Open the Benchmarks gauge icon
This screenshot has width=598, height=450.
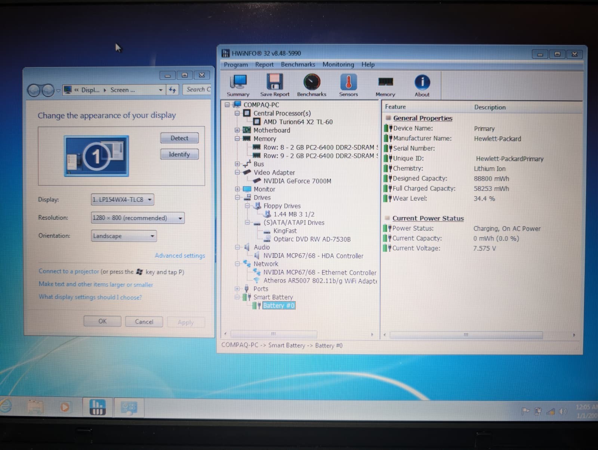coord(312,86)
